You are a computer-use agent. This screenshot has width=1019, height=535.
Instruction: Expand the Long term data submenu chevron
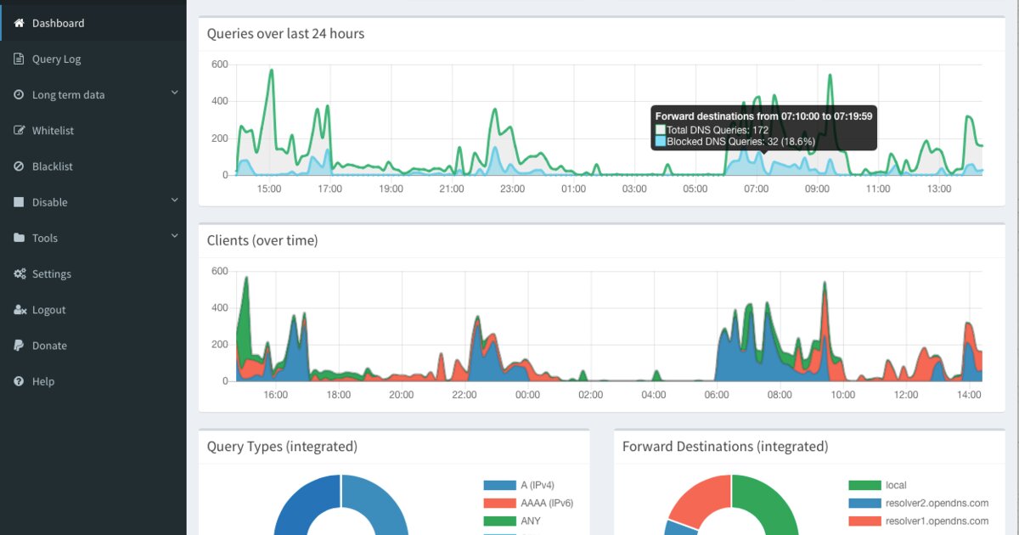174,93
